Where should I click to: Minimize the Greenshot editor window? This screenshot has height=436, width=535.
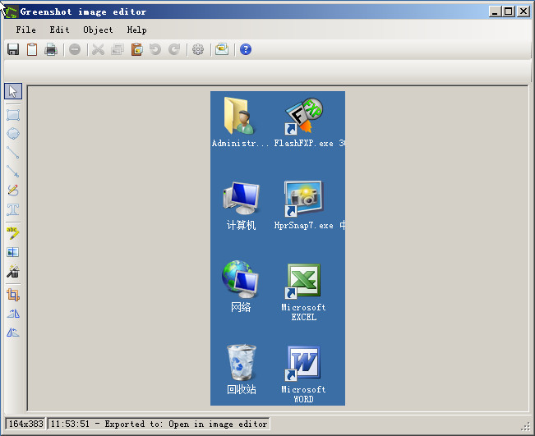click(496, 11)
